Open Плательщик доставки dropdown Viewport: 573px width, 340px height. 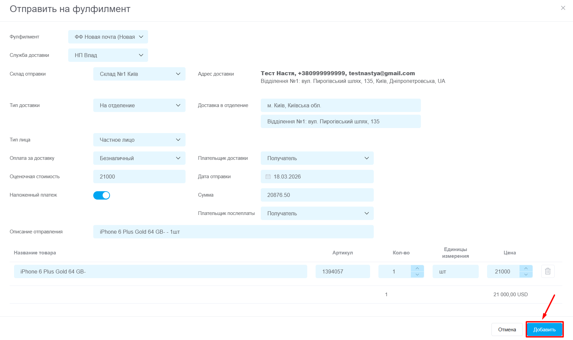(x=317, y=158)
